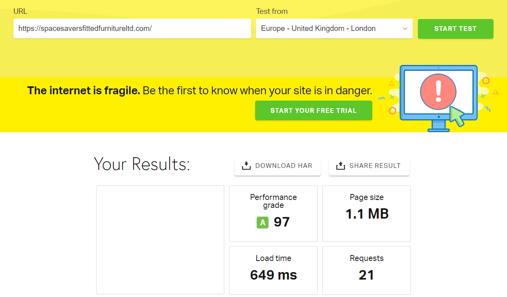Click the blank site screenshot thumbnail
This screenshot has height=297, width=507.
coord(160,240)
